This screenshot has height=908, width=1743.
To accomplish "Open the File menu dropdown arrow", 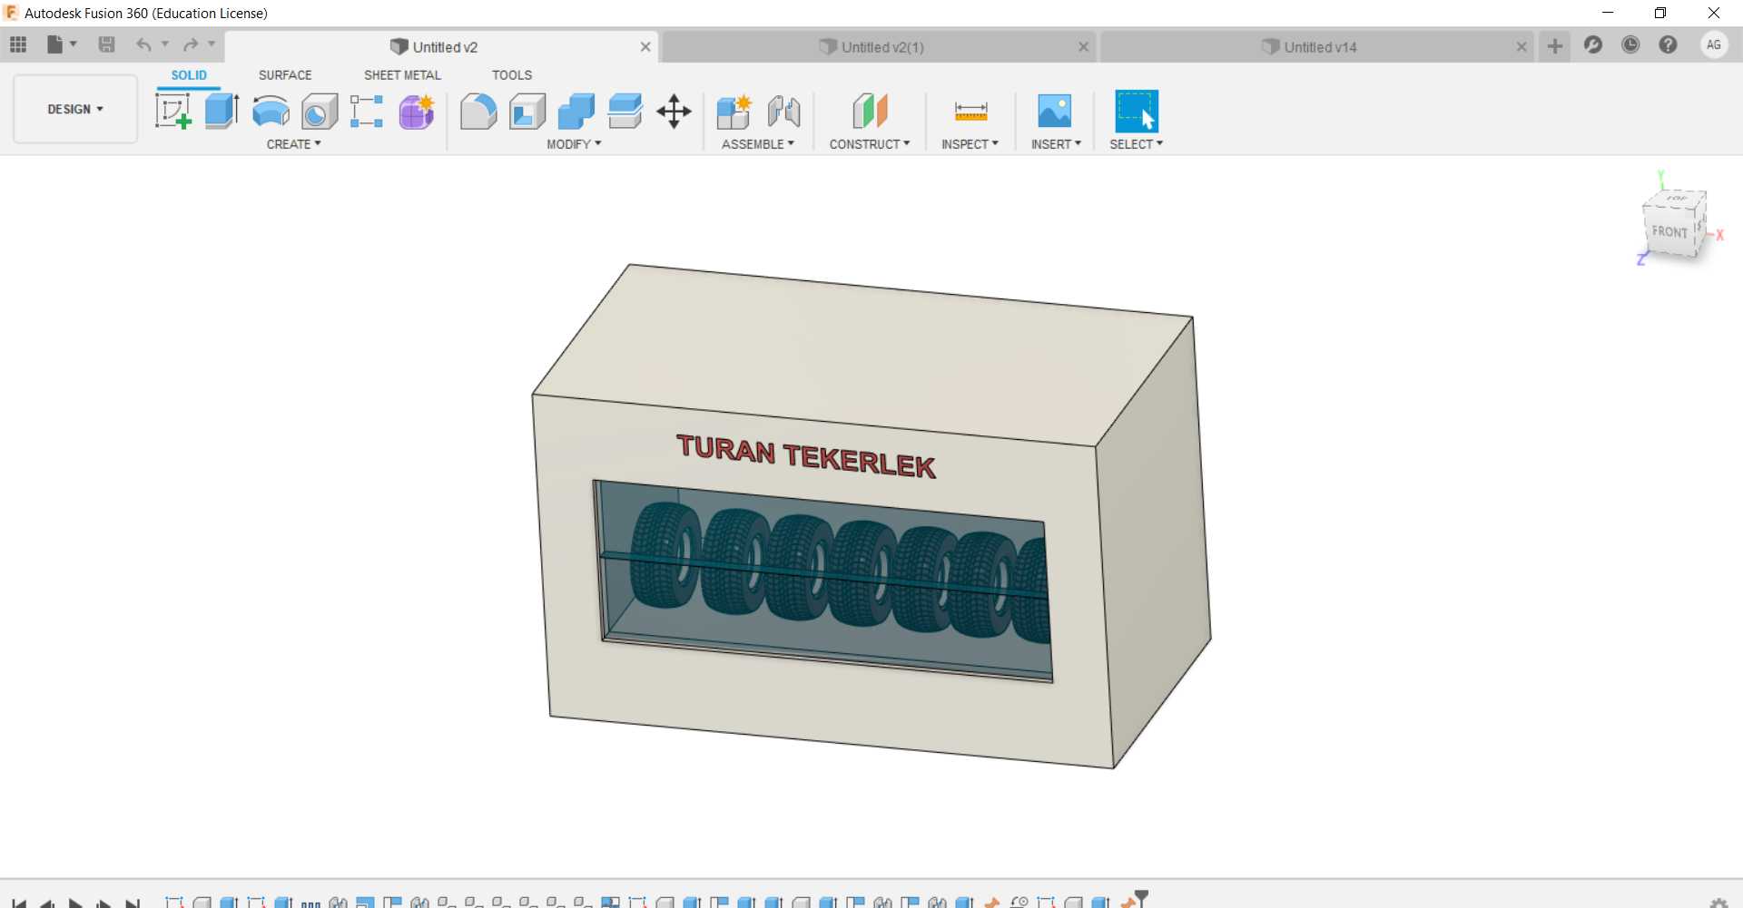I will pos(74,44).
